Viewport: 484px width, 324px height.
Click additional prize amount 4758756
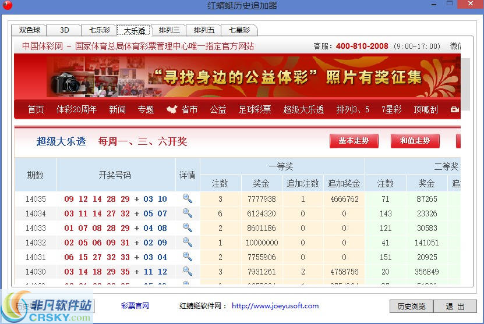coord(344,271)
